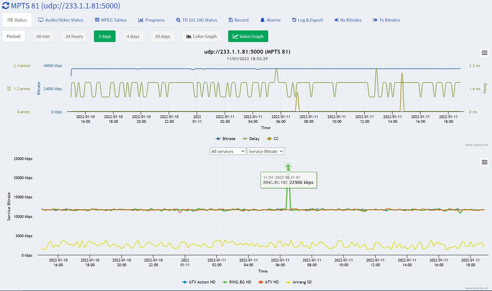Go to the Programs tab

click(x=151, y=20)
